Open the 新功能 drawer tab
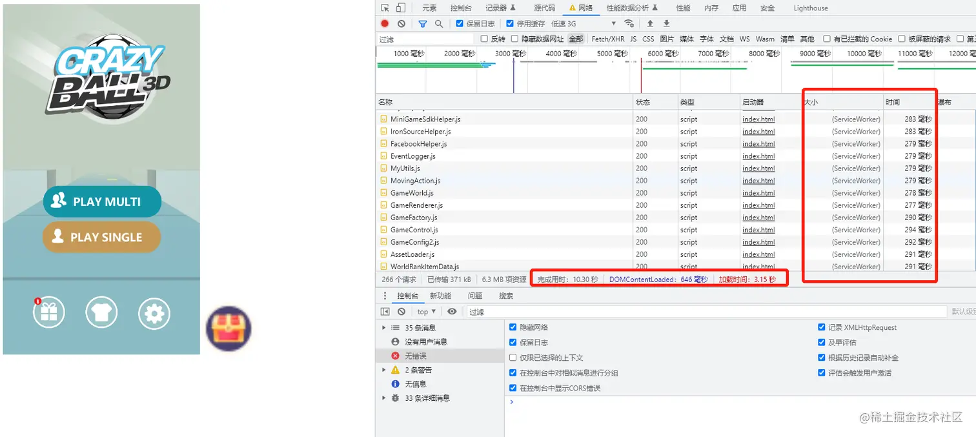976x437 pixels. (x=440, y=296)
